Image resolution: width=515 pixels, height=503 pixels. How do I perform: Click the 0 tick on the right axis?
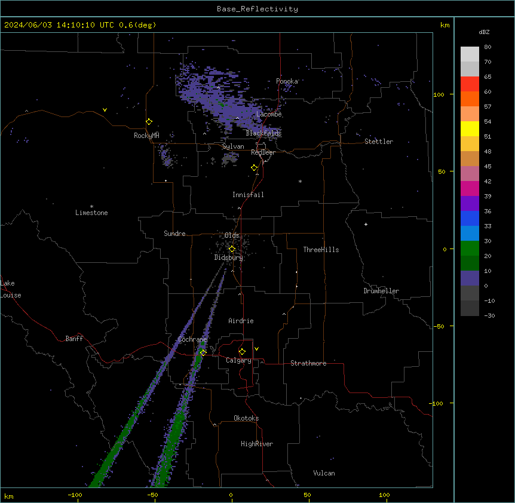tap(445, 249)
